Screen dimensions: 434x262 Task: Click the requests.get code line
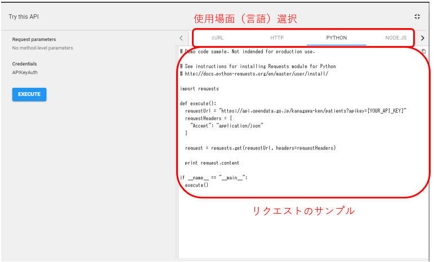261,148
